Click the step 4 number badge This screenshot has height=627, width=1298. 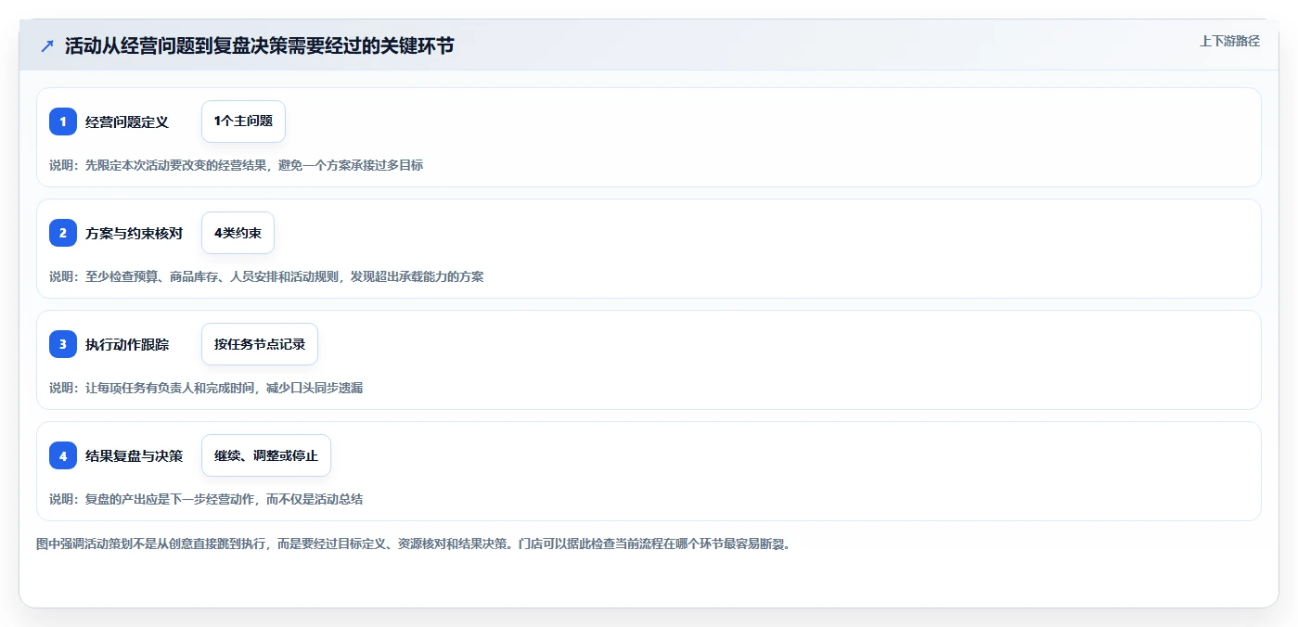(63, 455)
